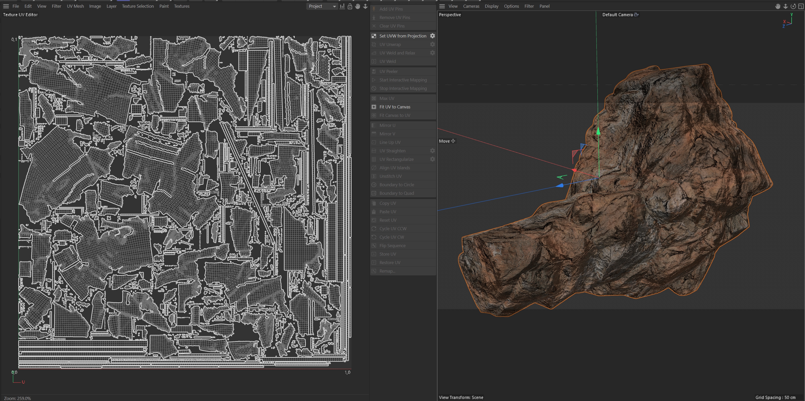Viewport: 805px width, 401px height.
Task: Open the UV editor hamburger menu
Action: [x=6, y=6]
